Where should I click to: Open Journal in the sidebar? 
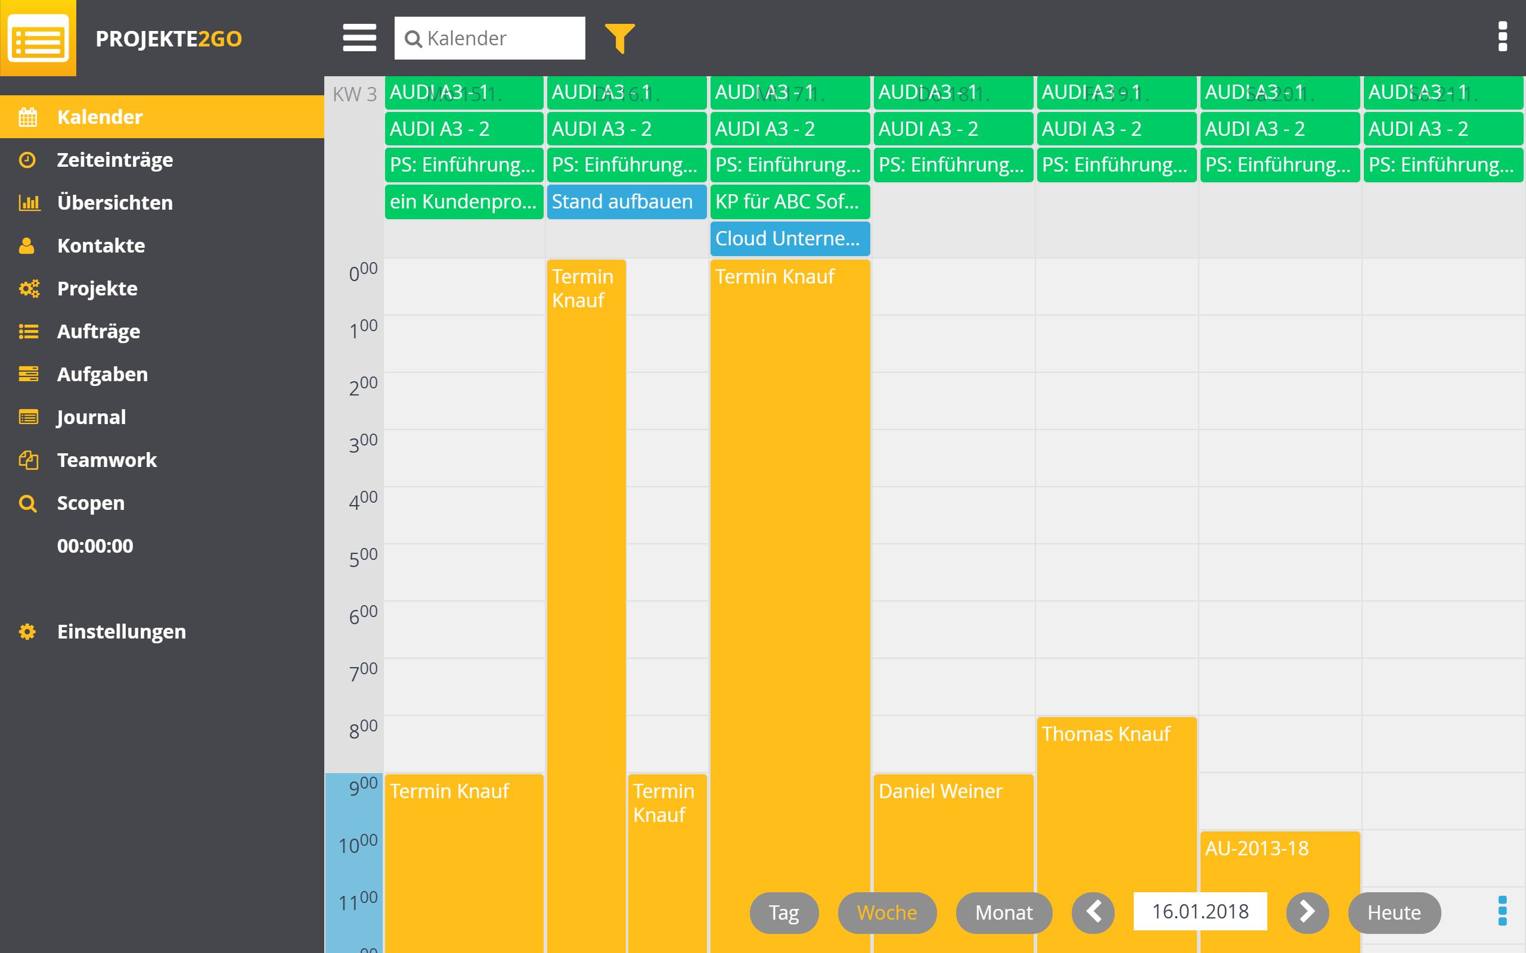coord(162,416)
